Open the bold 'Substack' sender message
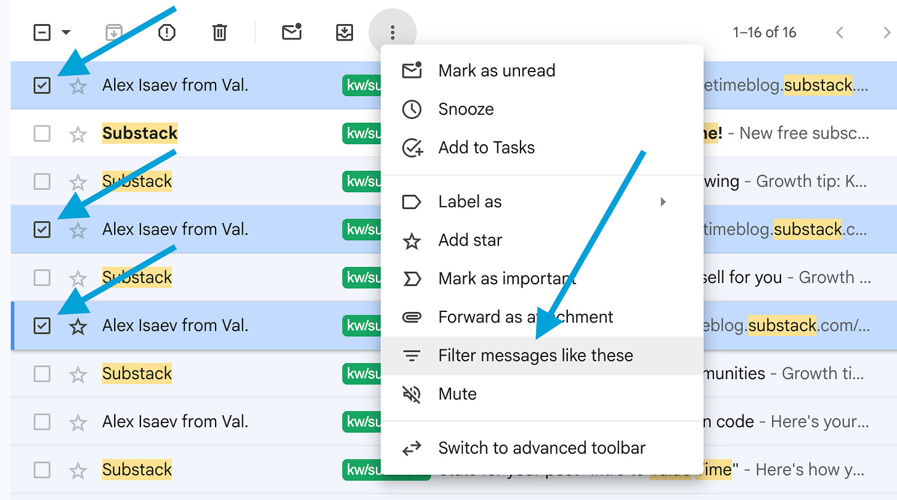This screenshot has height=500, width=897. pos(140,133)
